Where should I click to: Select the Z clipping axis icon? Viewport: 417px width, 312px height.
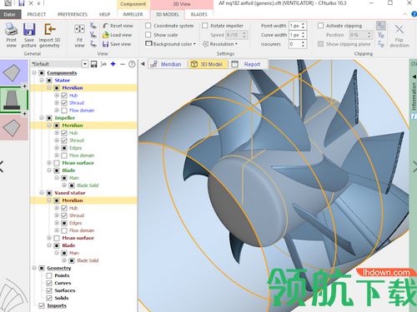click(381, 44)
